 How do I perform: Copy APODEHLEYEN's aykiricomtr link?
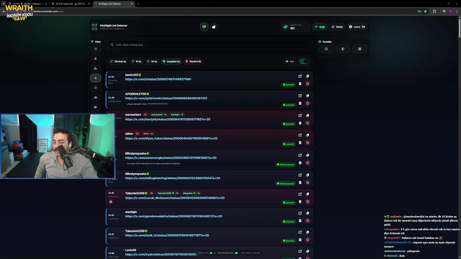pyautogui.click(x=308, y=96)
